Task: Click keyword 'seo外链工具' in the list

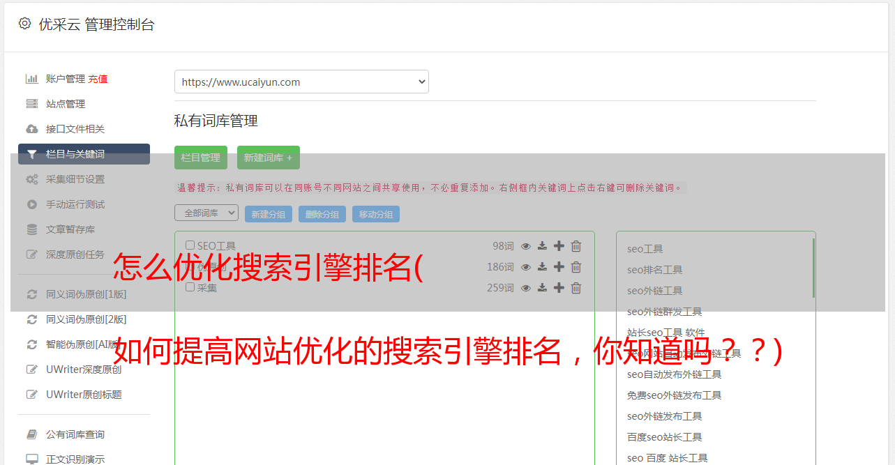Action: (x=654, y=291)
